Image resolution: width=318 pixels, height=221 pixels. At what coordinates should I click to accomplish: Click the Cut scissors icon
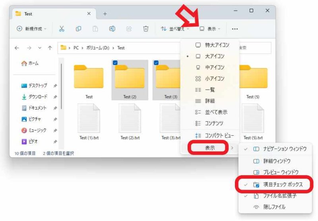pyautogui.click(x=62, y=29)
